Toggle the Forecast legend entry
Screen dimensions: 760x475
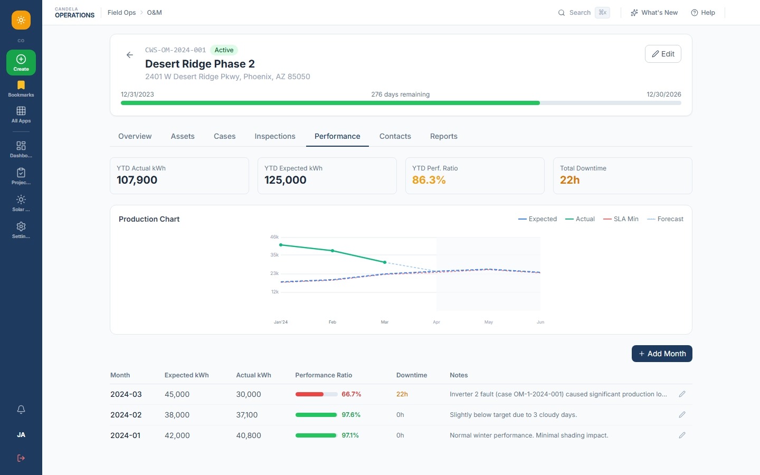click(x=665, y=219)
